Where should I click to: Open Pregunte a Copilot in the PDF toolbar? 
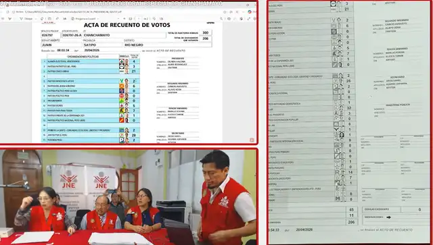point(84,19)
